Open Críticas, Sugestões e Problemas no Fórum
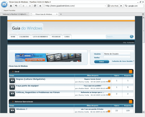Screen dimensions: 145x117 point(38,92)
